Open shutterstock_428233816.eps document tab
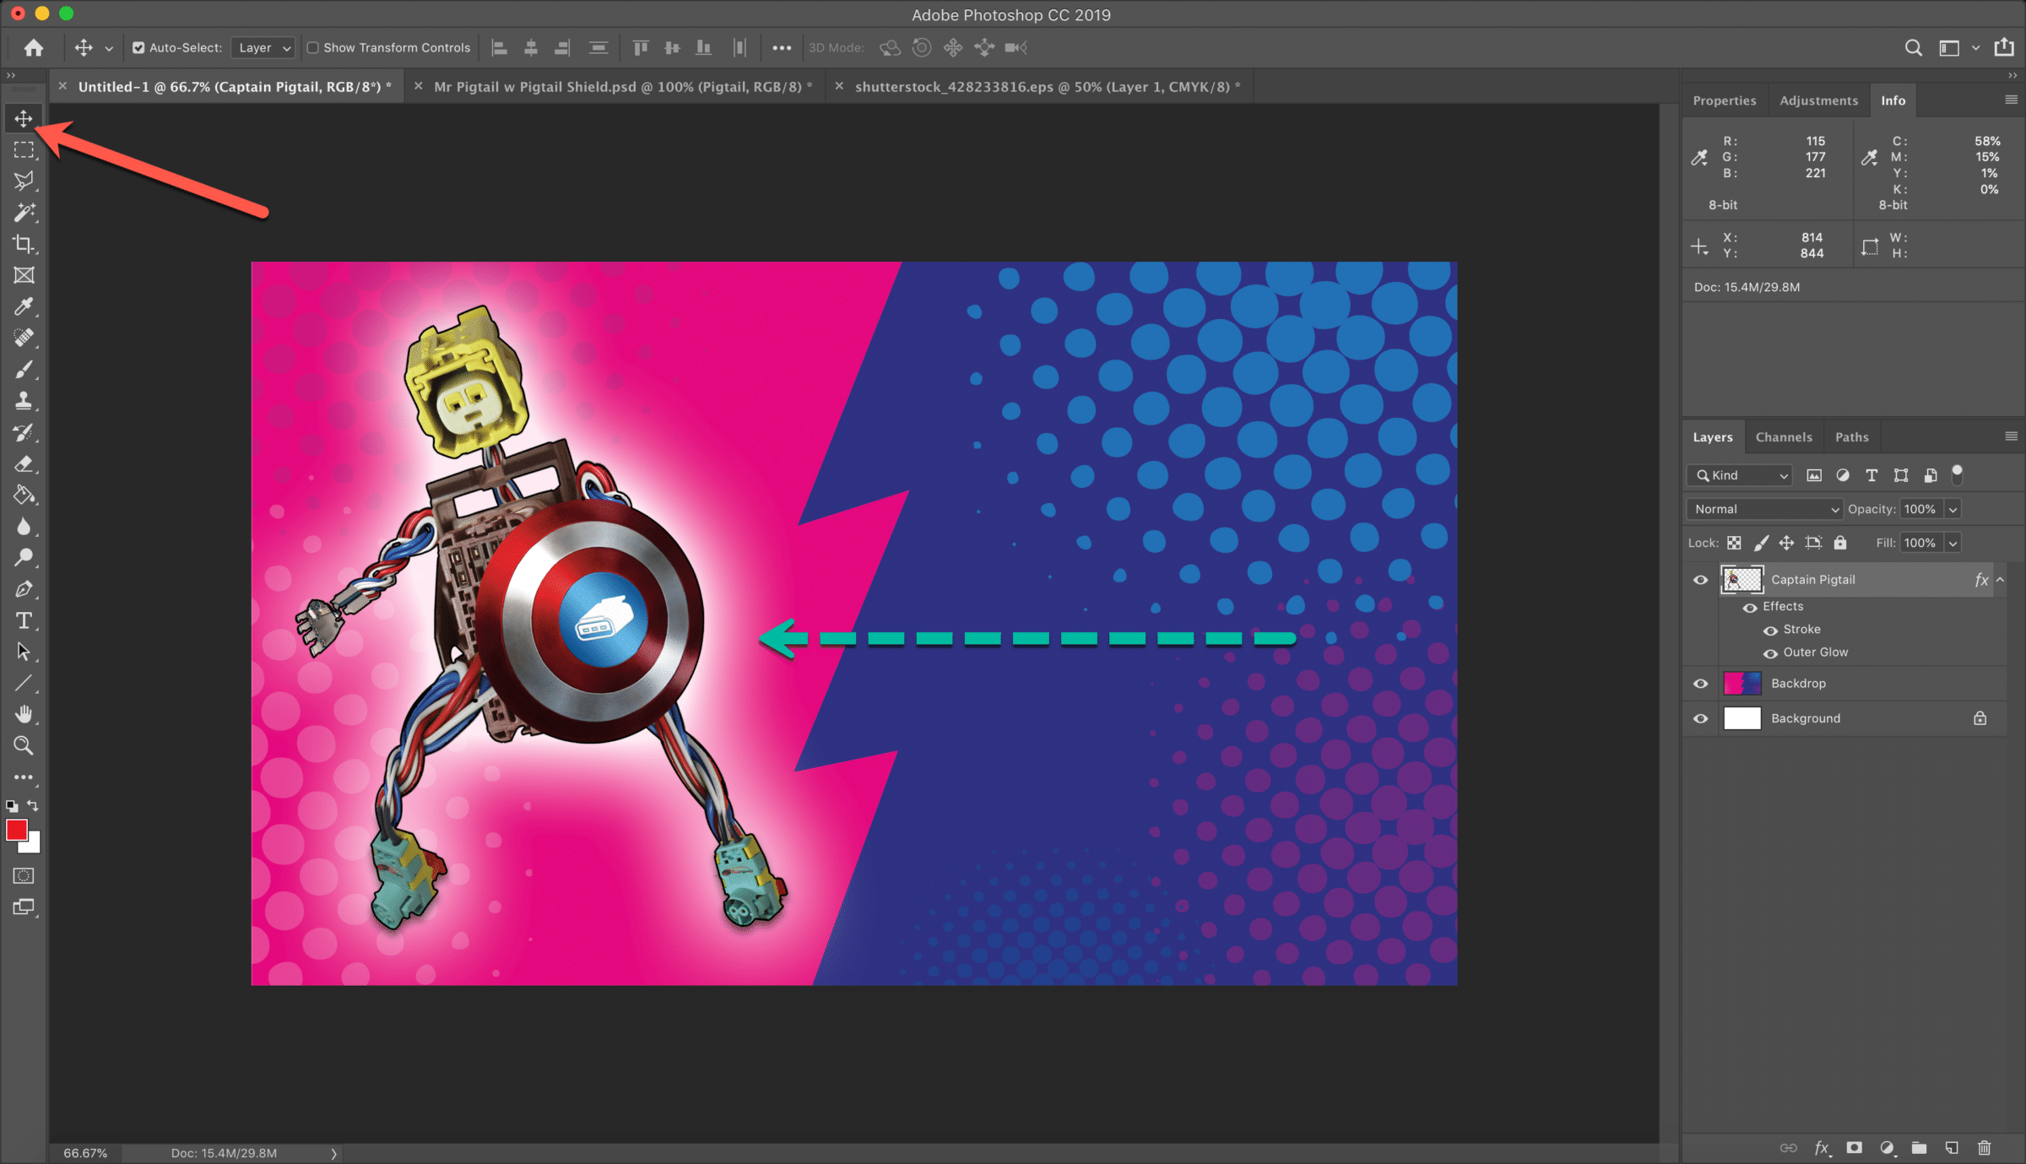This screenshot has width=2026, height=1164. click(1047, 87)
